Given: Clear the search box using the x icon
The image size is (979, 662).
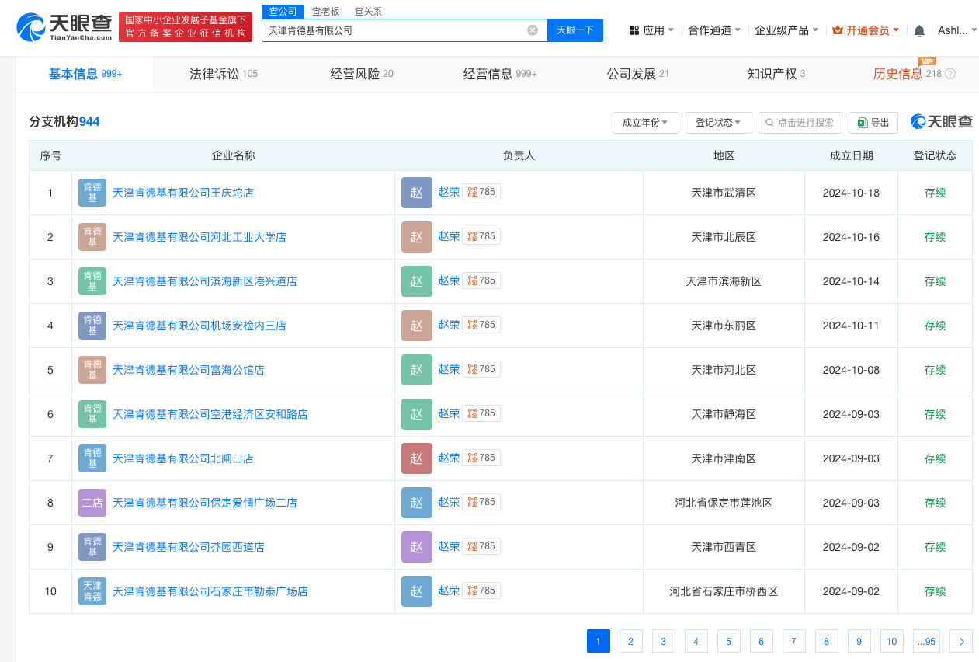Looking at the screenshot, I should coord(533,30).
